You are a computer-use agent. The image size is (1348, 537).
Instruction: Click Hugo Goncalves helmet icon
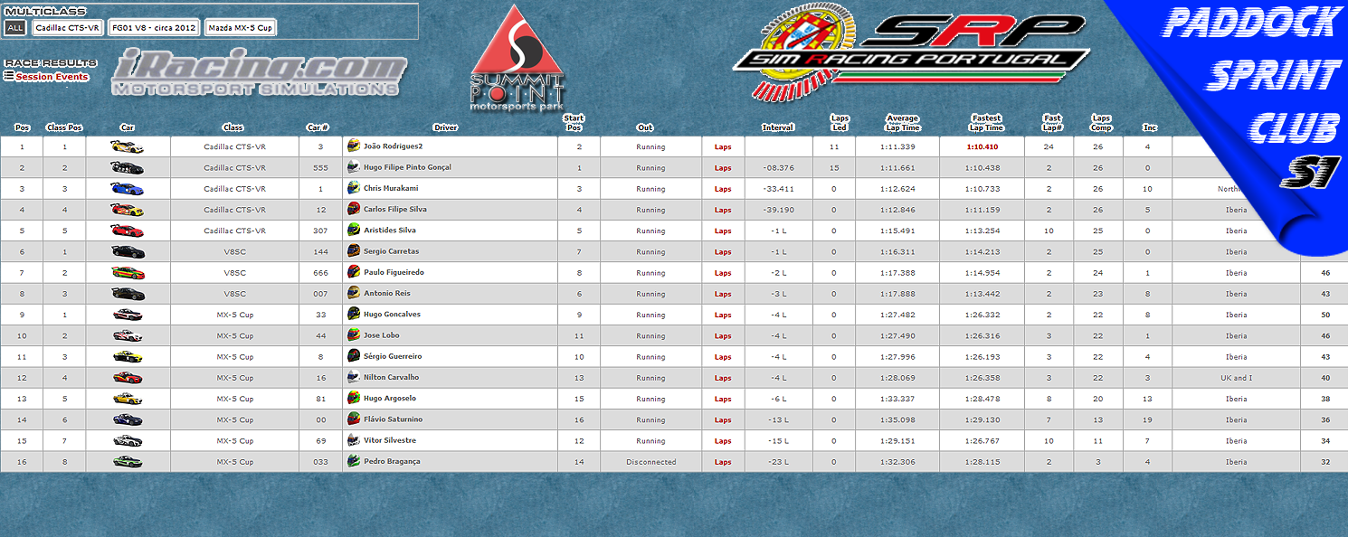coord(354,314)
